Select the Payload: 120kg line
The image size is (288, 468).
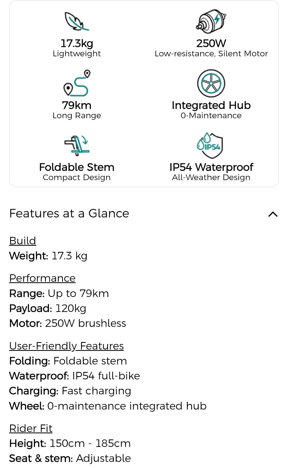[x=48, y=308]
